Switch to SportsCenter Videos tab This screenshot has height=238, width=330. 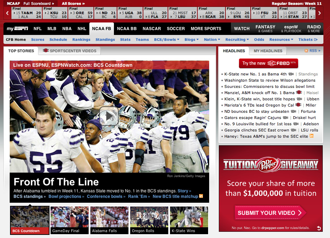[70, 51]
